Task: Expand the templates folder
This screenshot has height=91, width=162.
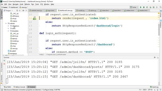Action: [x=8, y=31]
